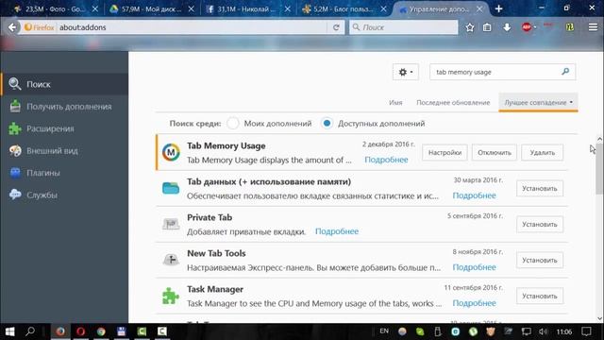This screenshot has height=340, width=604.
Task: Click the browser Поиск search box
Action: [x=403, y=27]
